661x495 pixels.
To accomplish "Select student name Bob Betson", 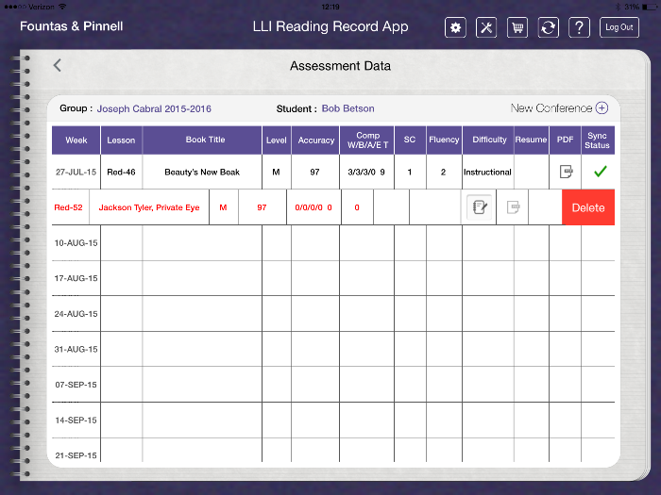I will pyautogui.click(x=347, y=108).
